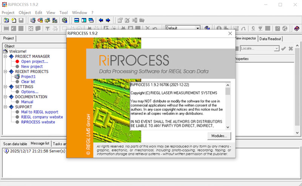Click the Welcome! root item icon

click(x=6, y=51)
